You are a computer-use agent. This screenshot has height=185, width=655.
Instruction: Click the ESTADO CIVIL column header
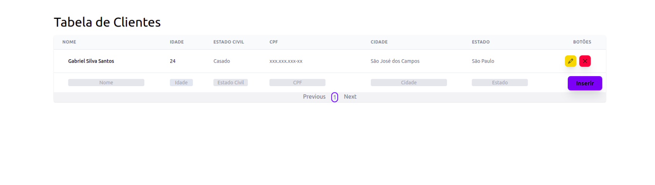tap(228, 42)
